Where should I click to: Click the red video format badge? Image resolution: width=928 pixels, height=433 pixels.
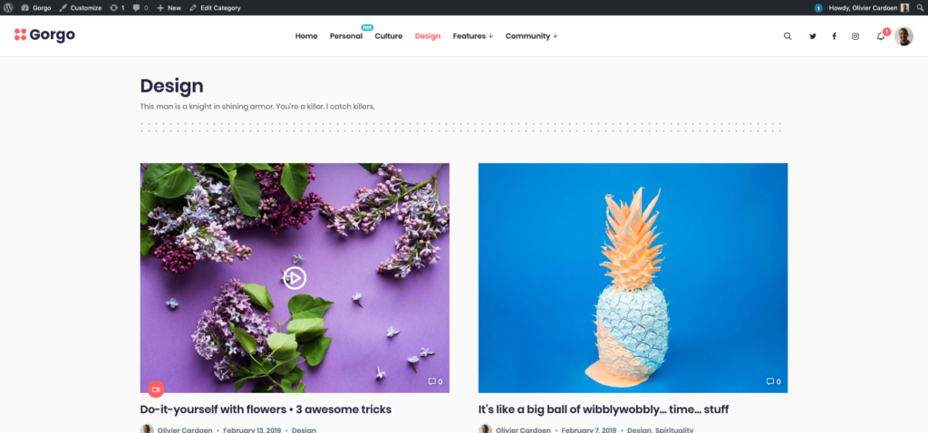[x=156, y=390]
